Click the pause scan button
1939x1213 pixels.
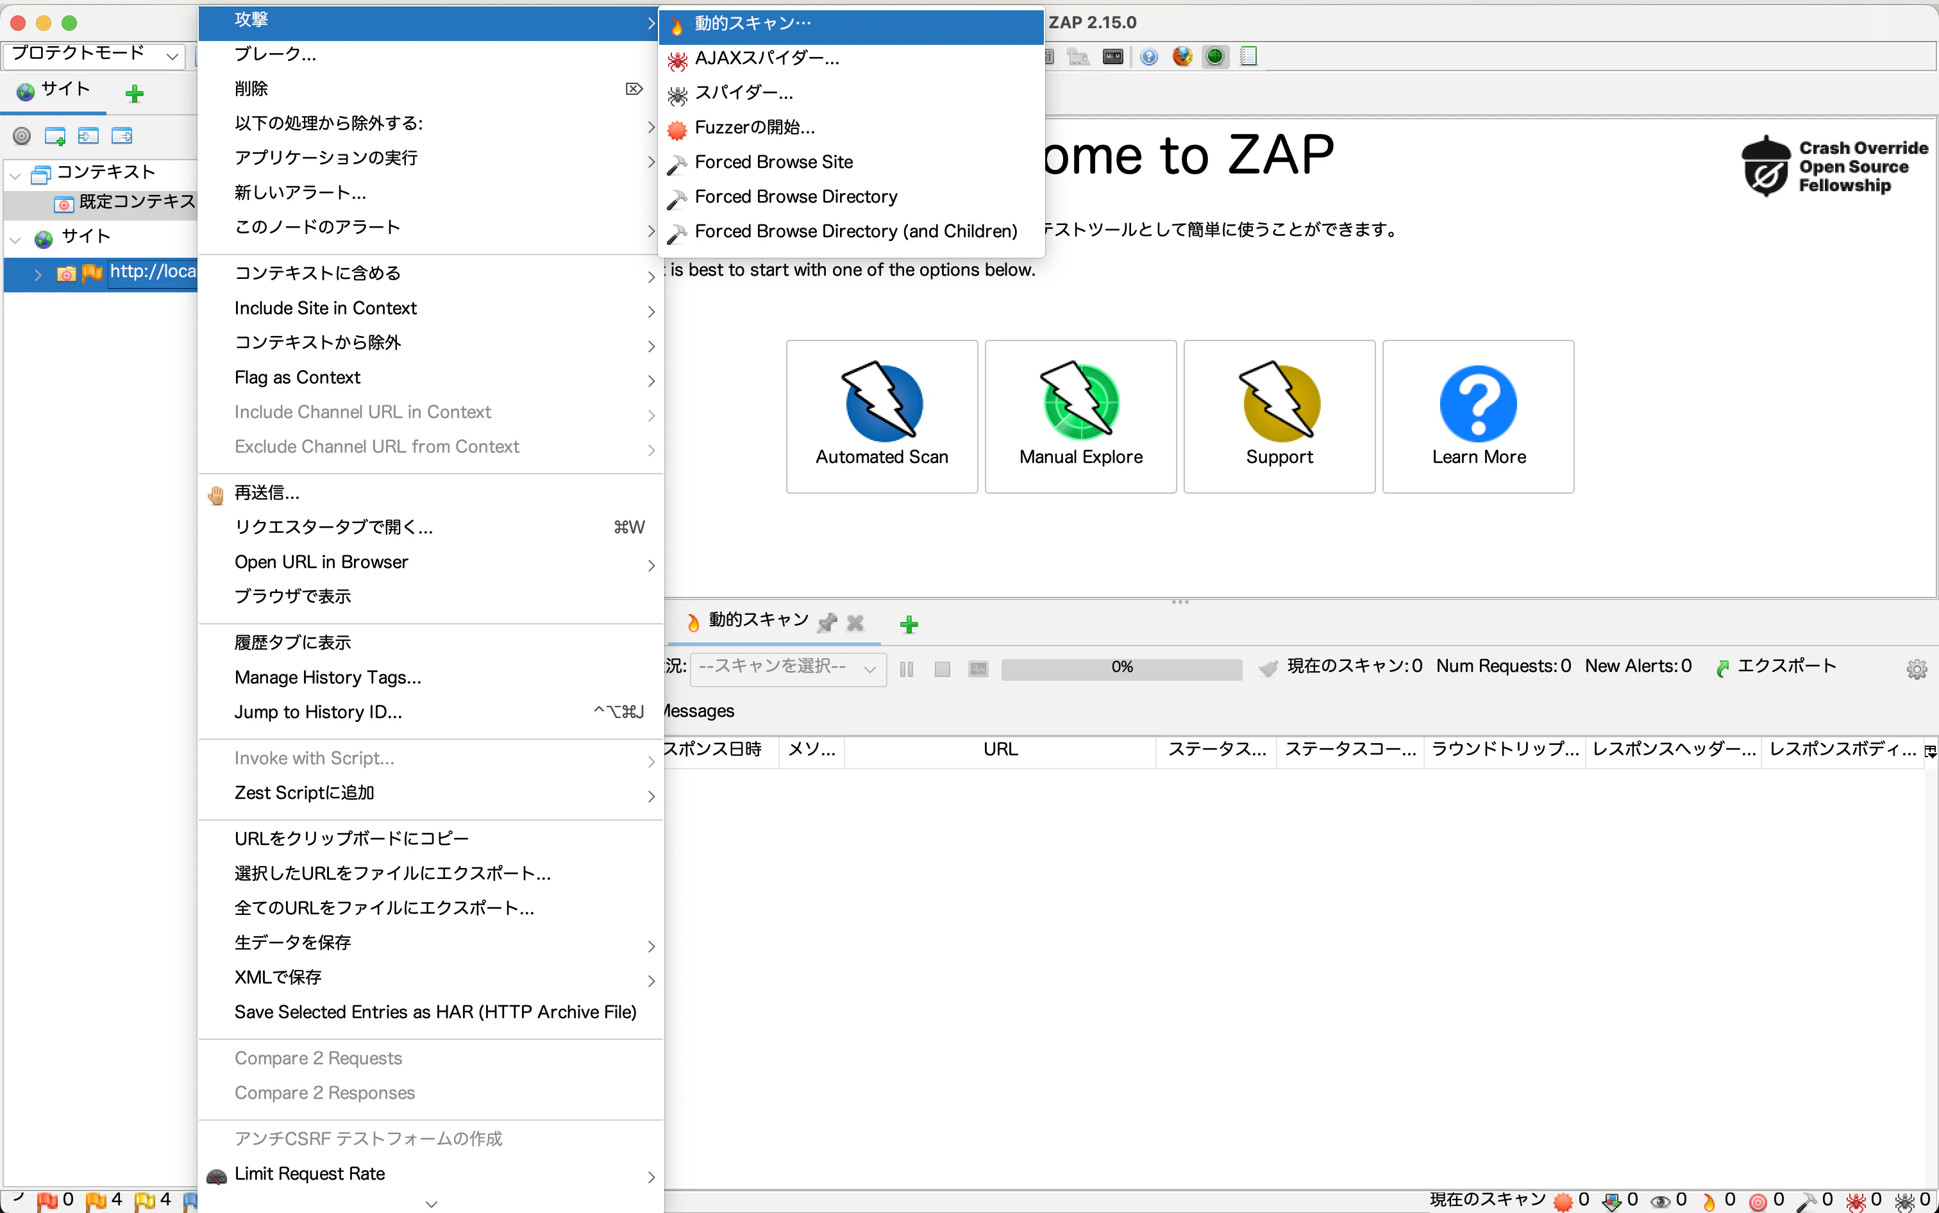tap(907, 668)
